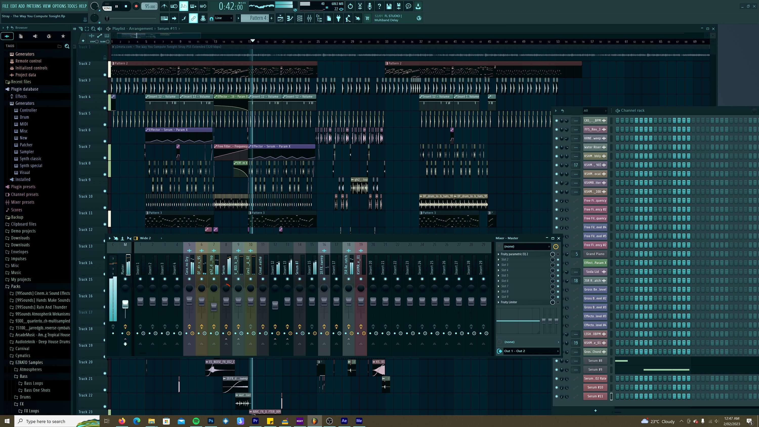The image size is (759, 427).
Task: Click the scissors cut tool icon
Action: coord(360,6)
